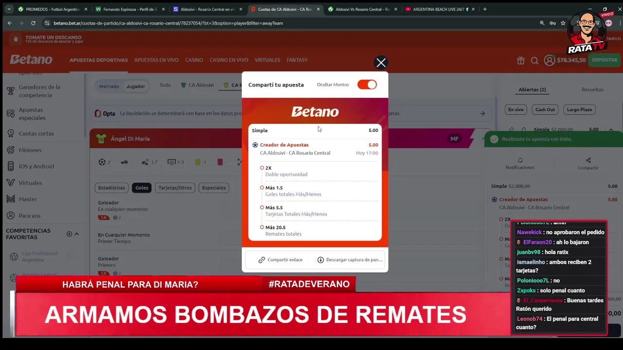The width and height of the screenshot is (623, 350).
Task: Reload the Betano page
Action: [33, 23]
